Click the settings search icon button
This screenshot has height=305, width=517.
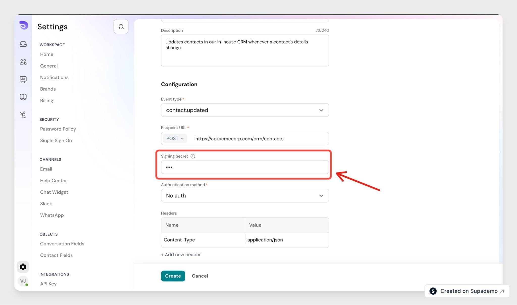[x=121, y=26]
